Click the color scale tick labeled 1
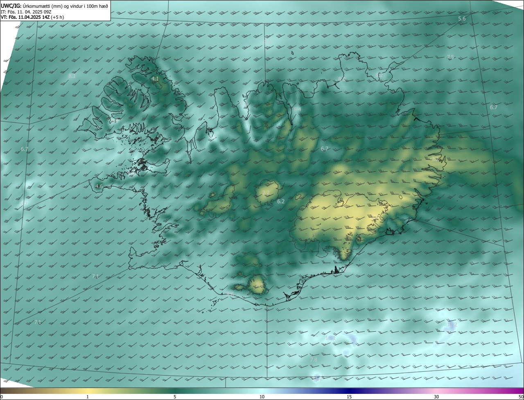Viewport: 524px width, 400px height. tap(88, 397)
